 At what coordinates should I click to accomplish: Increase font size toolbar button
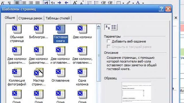point(75,3)
